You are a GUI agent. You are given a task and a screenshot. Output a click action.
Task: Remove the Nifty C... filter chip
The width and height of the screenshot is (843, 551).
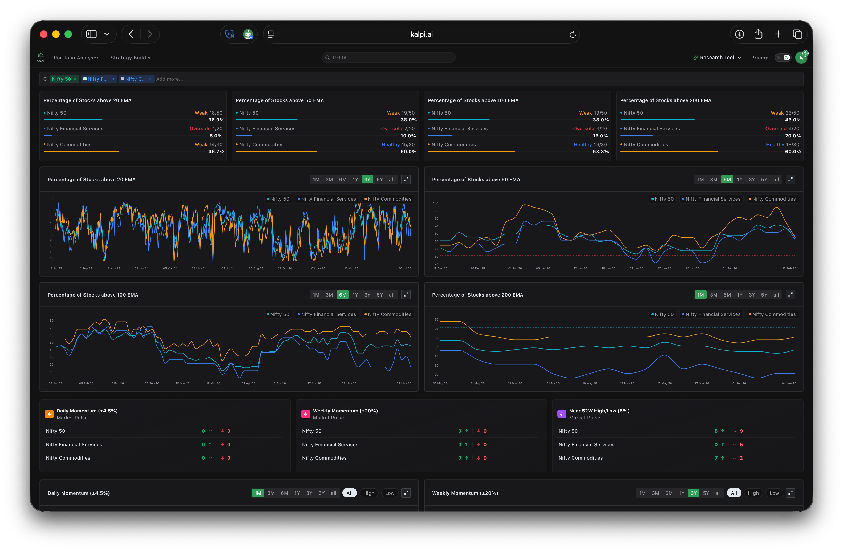coord(151,79)
